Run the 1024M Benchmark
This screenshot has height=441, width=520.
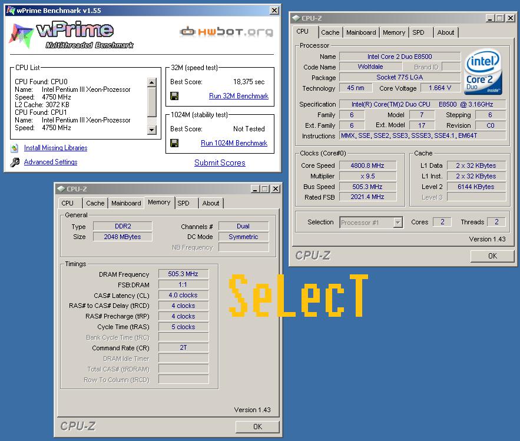point(234,143)
